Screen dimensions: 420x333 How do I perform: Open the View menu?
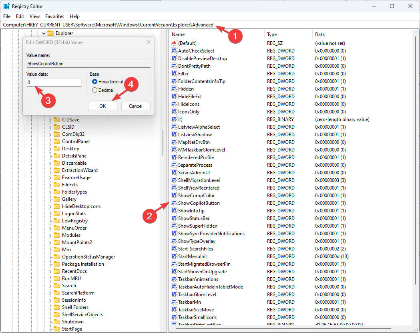click(x=34, y=16)
